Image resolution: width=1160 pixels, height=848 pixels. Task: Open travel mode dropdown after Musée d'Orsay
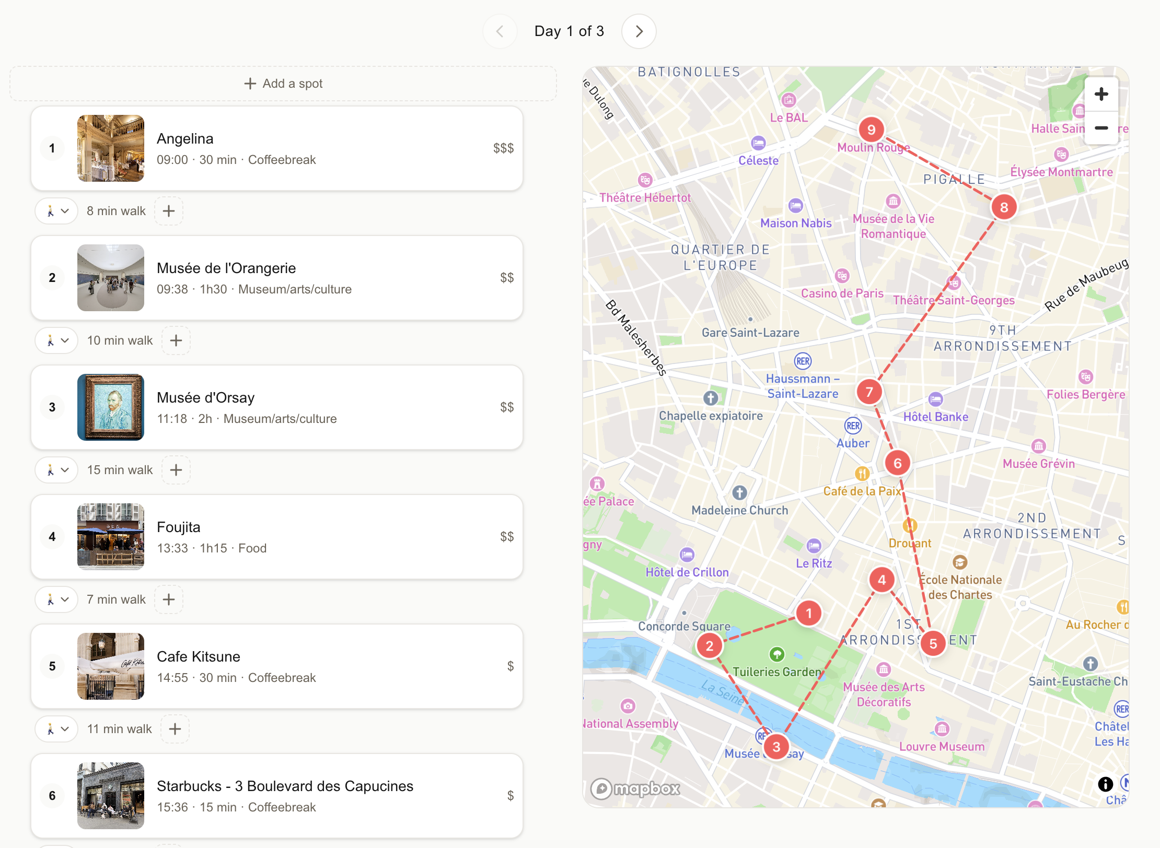56,470
